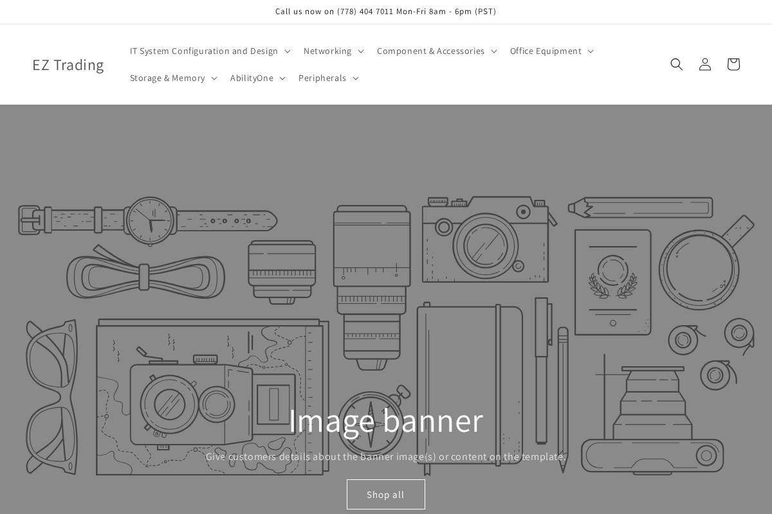Open the customer account login
This screenshot has width=772, height=514.
705,64
